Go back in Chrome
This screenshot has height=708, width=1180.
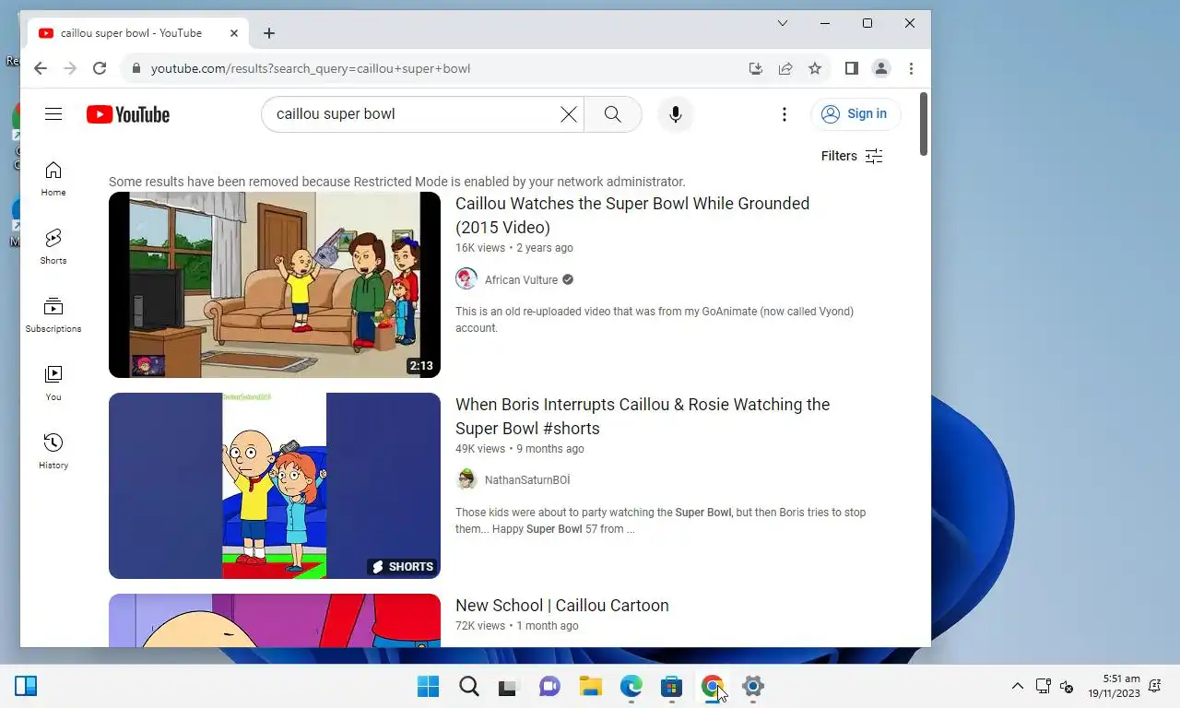[x=40, y=68]
